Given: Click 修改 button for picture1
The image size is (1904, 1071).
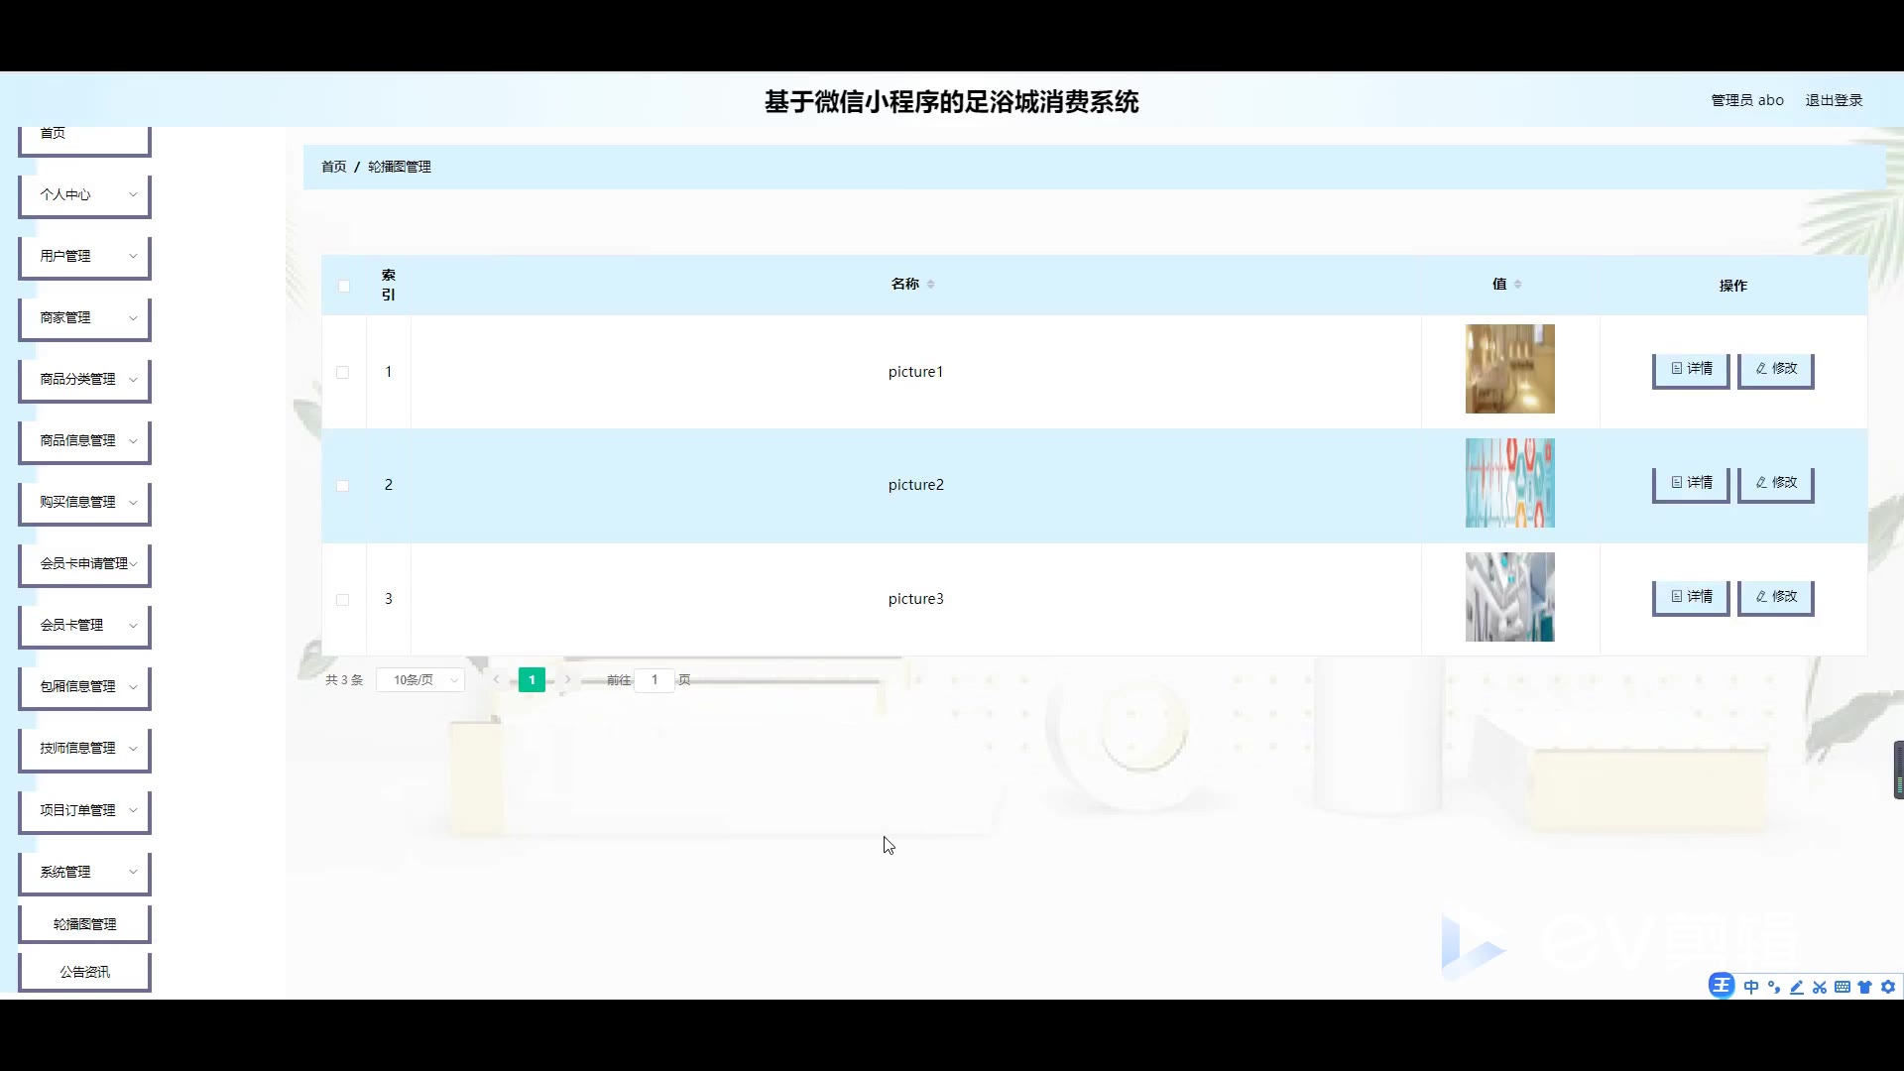Looking at the screenshot, I should pyautogui.click(x=1775, y=369).
